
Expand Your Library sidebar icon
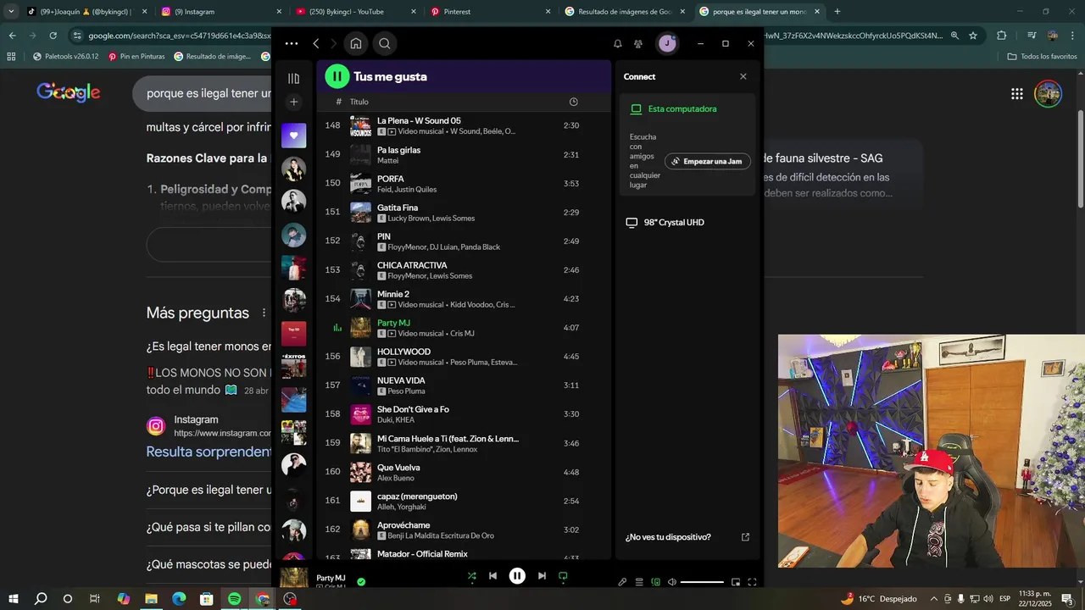point(294,78)
